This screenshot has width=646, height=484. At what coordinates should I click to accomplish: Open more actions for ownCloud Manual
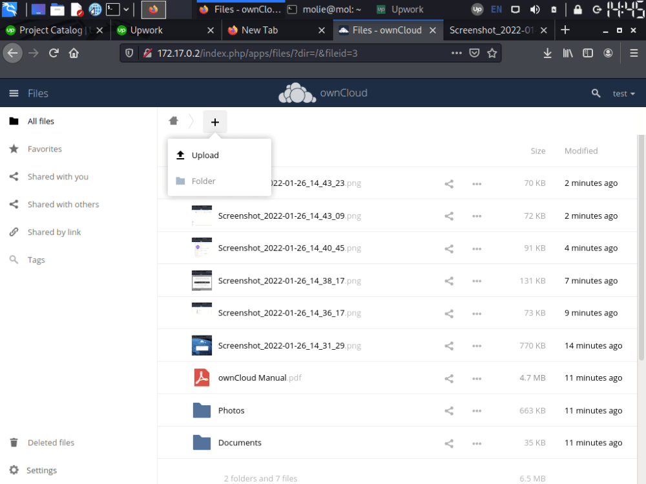477,378
